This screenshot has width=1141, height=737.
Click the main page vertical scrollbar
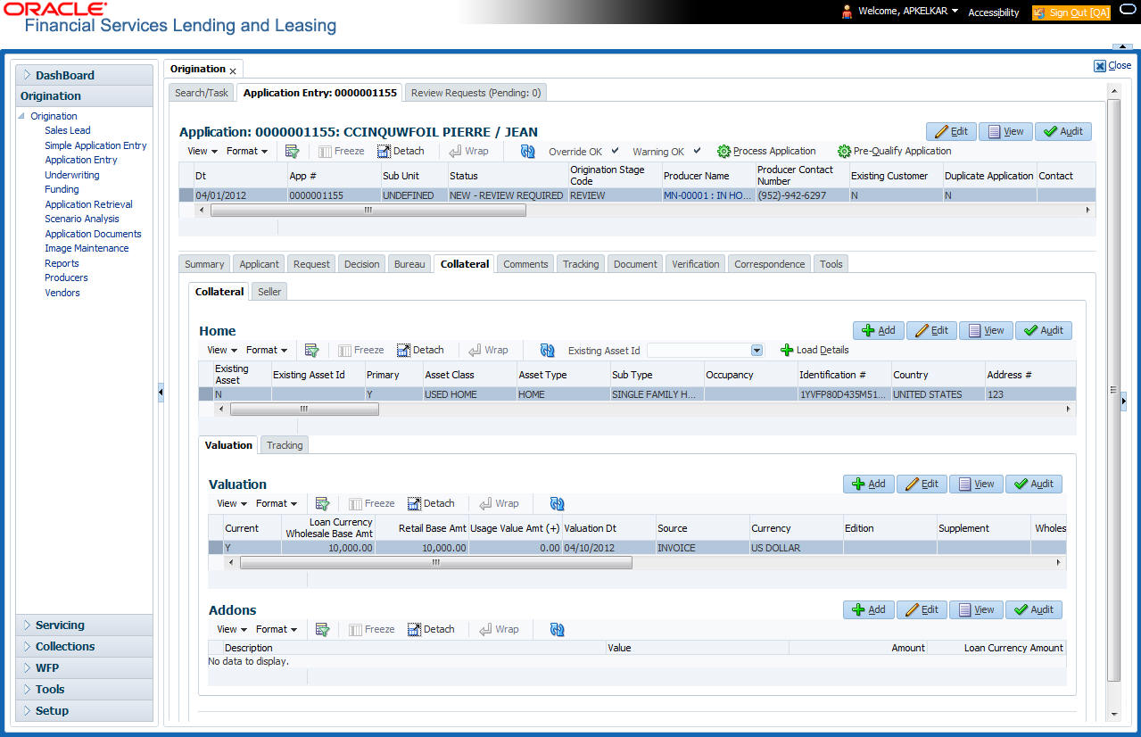coord(1112,390)
